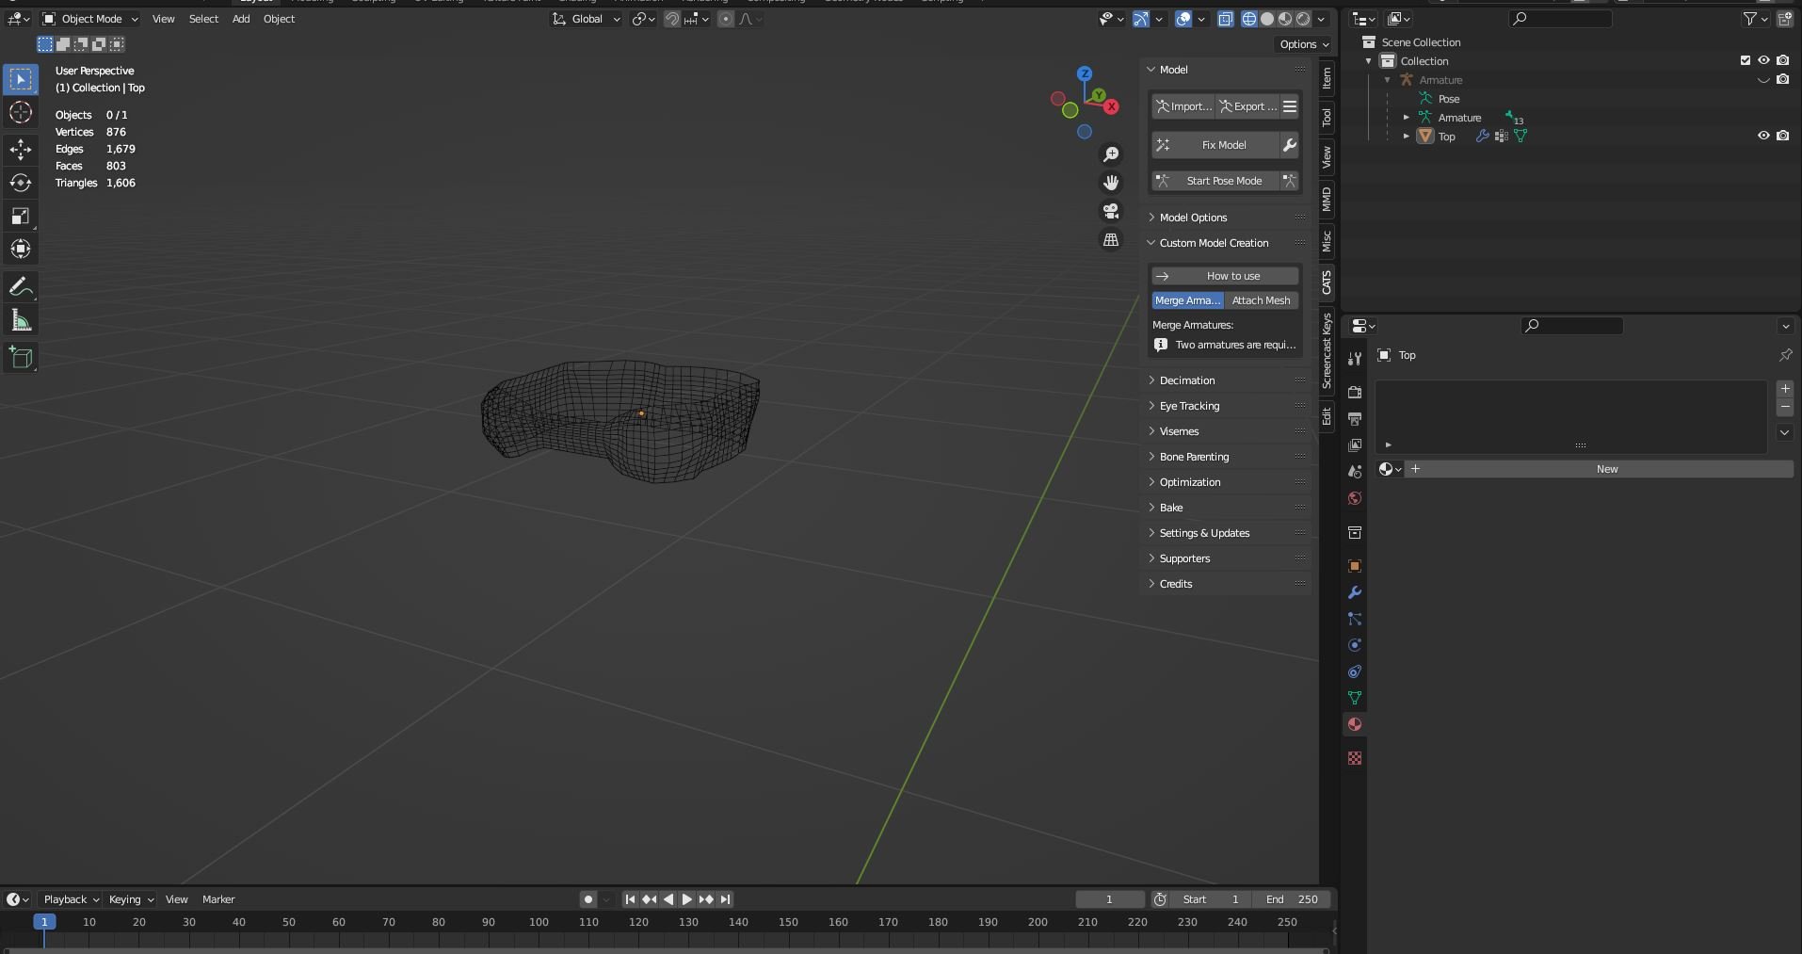
Task: Select the Move tool in toolbar
Action: pos(21,149)
